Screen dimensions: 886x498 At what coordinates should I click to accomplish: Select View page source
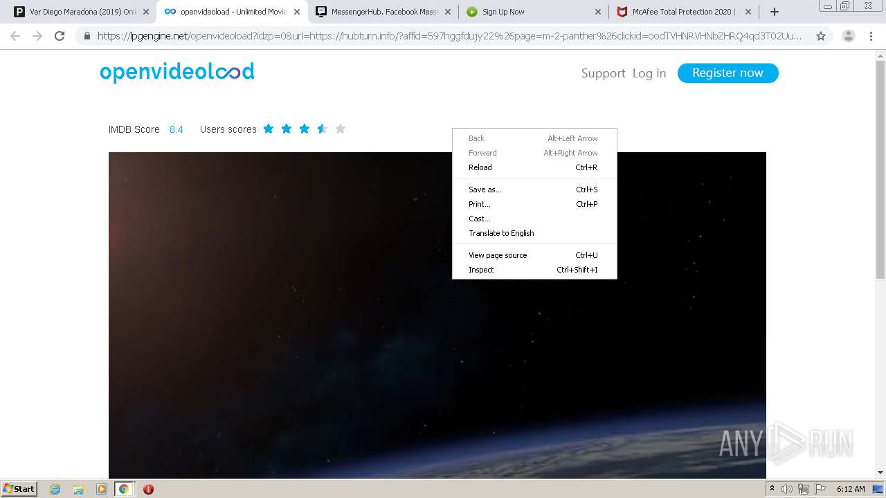(x=534, y=255)
